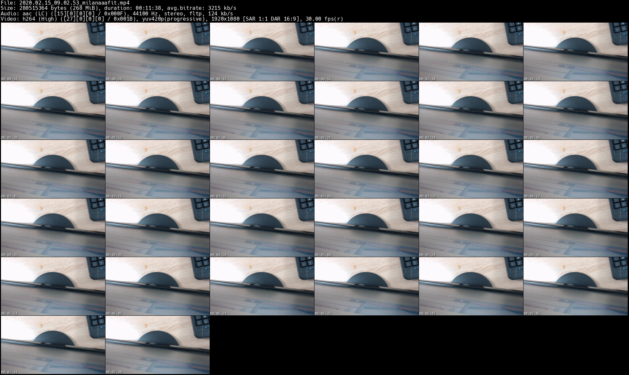The image size is (629, 375).
Task: Choose the preview frame marked 00:04:54
Action: 262,228
